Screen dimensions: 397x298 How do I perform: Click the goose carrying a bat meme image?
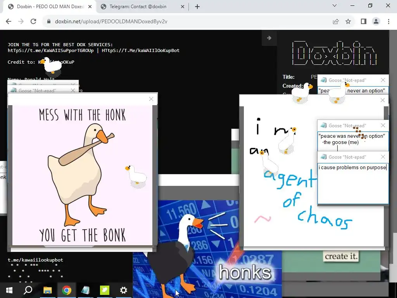[82, 175]
